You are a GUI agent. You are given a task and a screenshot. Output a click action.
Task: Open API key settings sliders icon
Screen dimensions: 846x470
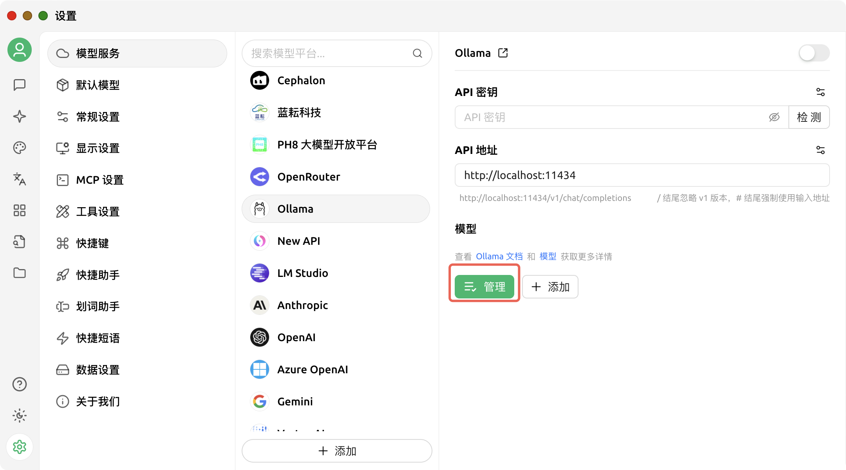coord(820,92)
